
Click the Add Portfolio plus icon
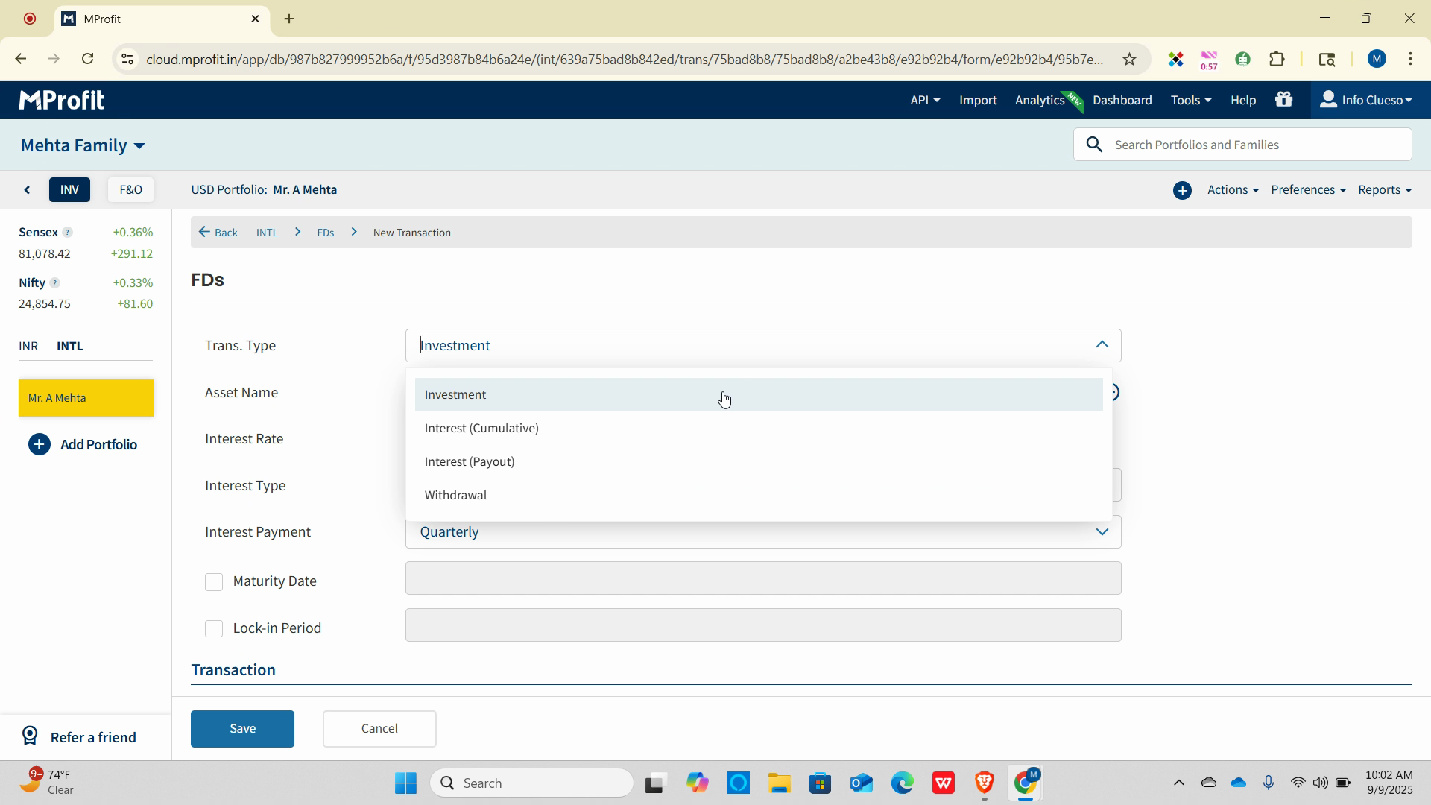click(x=39, y=445)
